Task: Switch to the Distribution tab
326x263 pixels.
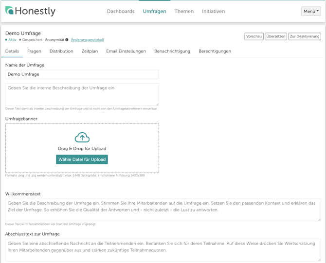Action: coord(61,51)
